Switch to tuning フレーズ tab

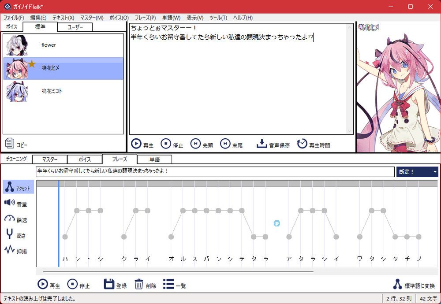[x=120, y=159]
